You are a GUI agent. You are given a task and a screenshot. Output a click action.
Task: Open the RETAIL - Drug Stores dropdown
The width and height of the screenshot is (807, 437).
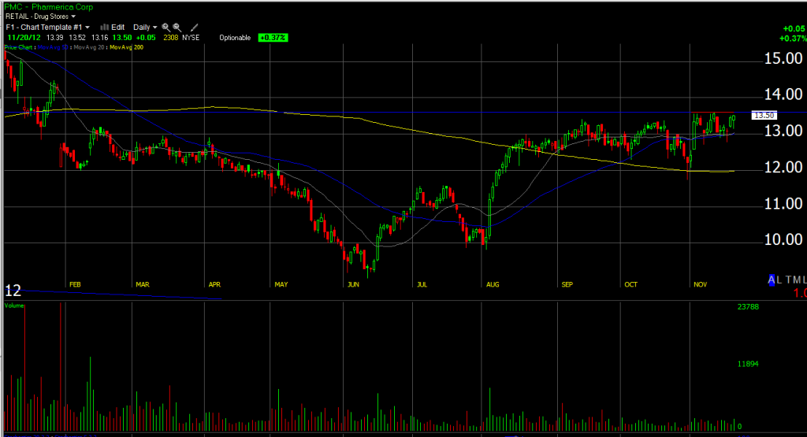pos(40,16)
